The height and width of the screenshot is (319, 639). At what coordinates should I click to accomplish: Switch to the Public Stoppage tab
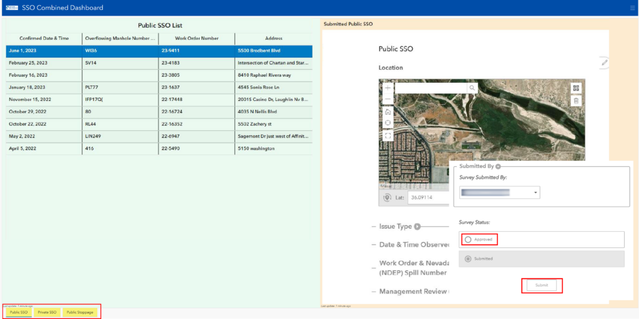pos(80,313)
